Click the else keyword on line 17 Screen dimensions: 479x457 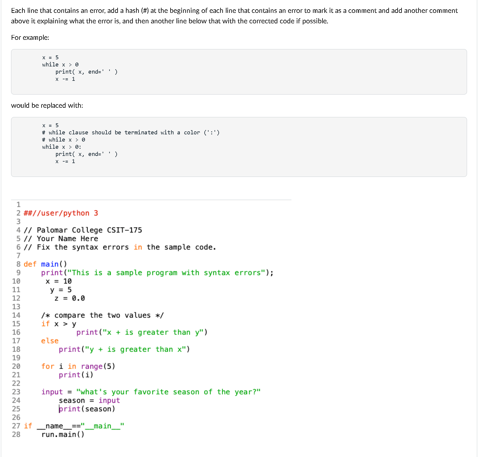pos(50,341)
